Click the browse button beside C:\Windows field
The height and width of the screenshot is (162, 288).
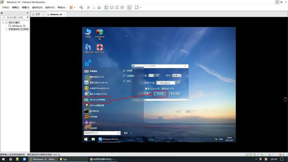[178, 83]
